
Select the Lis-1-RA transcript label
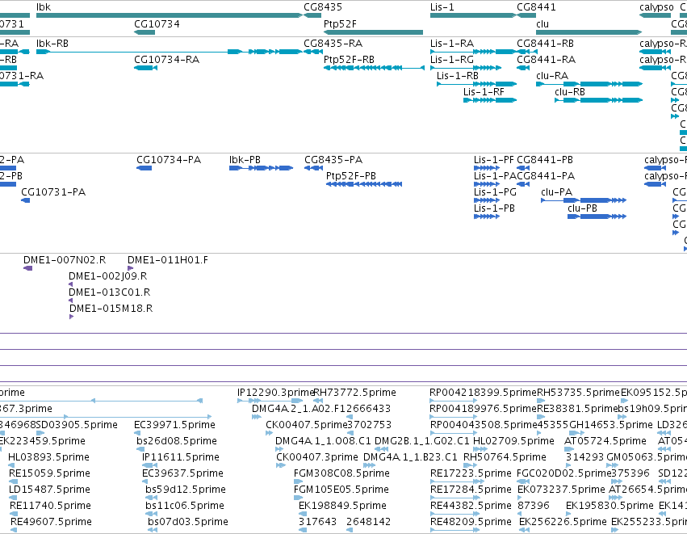pyautogui.click(x=452, y=44)
